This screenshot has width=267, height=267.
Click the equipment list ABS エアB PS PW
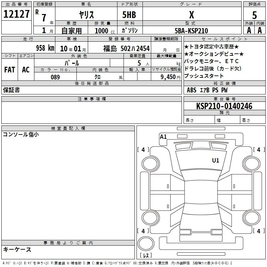207,90
